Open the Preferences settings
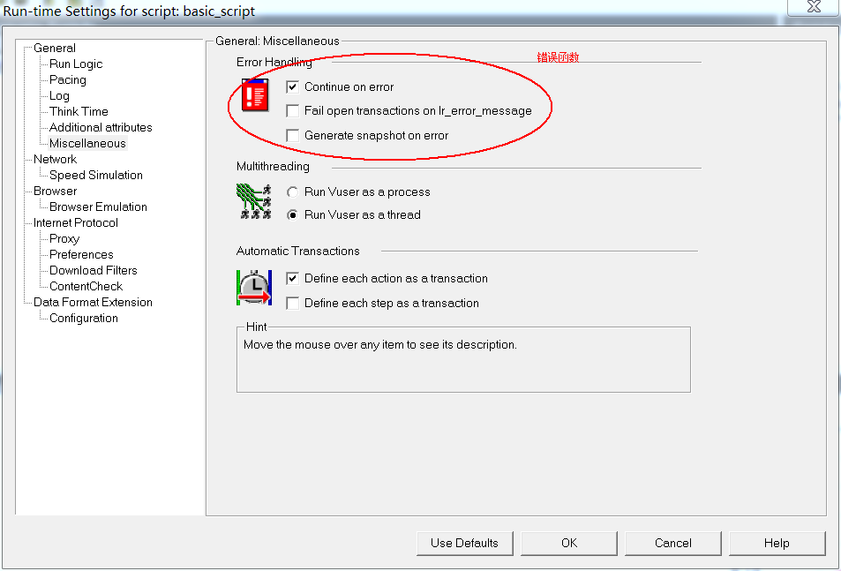Image resolution: width=841 pixels, height=571 pixels. pos(81,255)
